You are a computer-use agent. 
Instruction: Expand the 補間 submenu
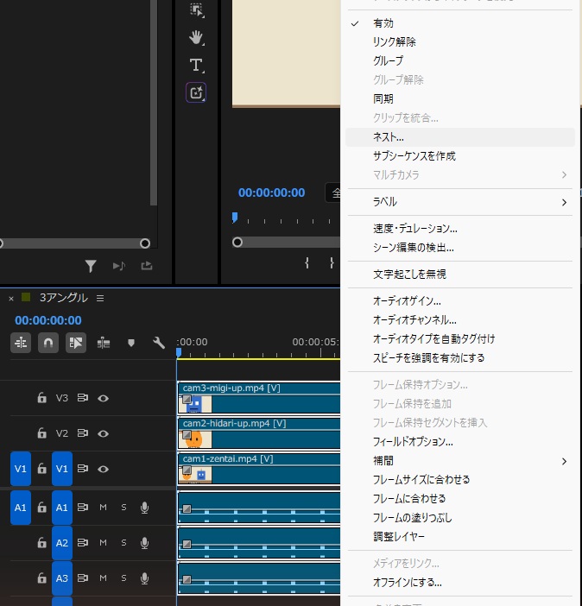(x=459, y=461)
